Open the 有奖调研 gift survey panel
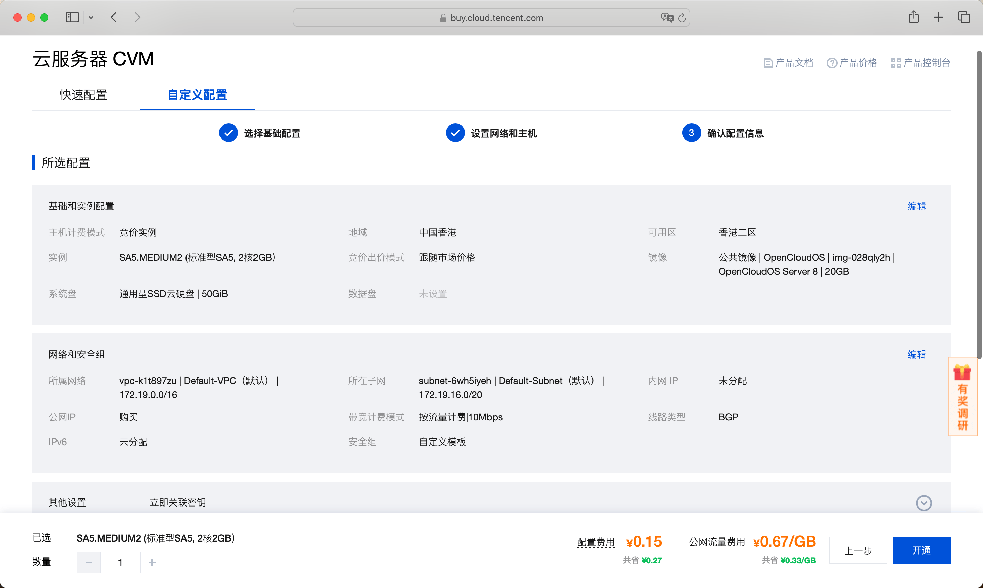 (962, 396)
